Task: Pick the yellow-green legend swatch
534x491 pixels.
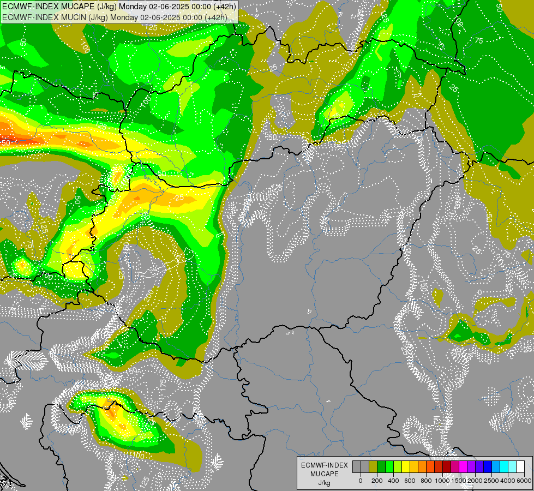Action: pos(398,466)
